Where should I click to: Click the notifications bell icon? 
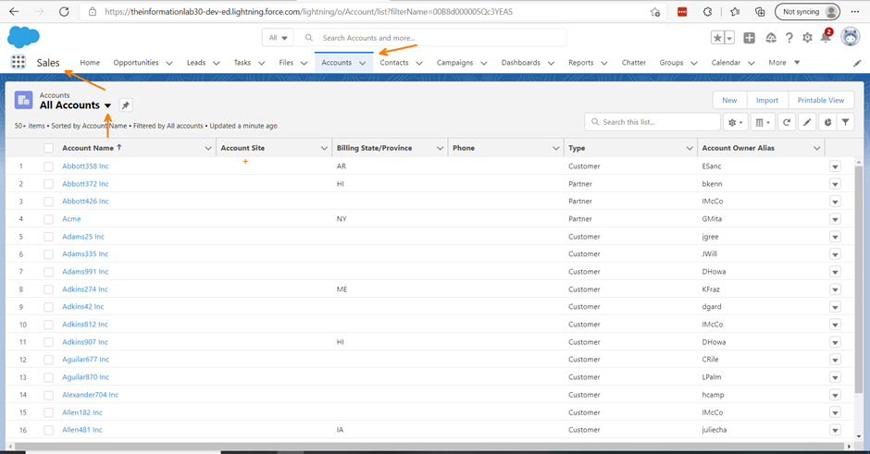tap(826, 38)
